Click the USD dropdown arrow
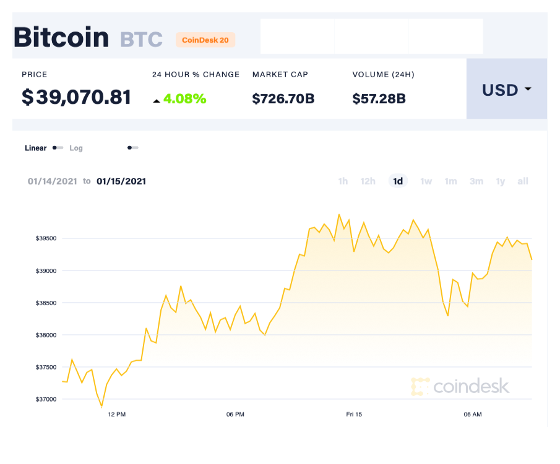The width and height of the screenshot is (560, 464). pyautogui.click(x=529, y=90)
